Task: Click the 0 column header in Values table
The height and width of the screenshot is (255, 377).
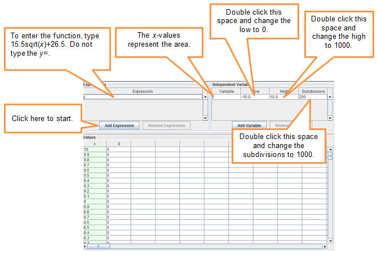Action: coord(119,144)
